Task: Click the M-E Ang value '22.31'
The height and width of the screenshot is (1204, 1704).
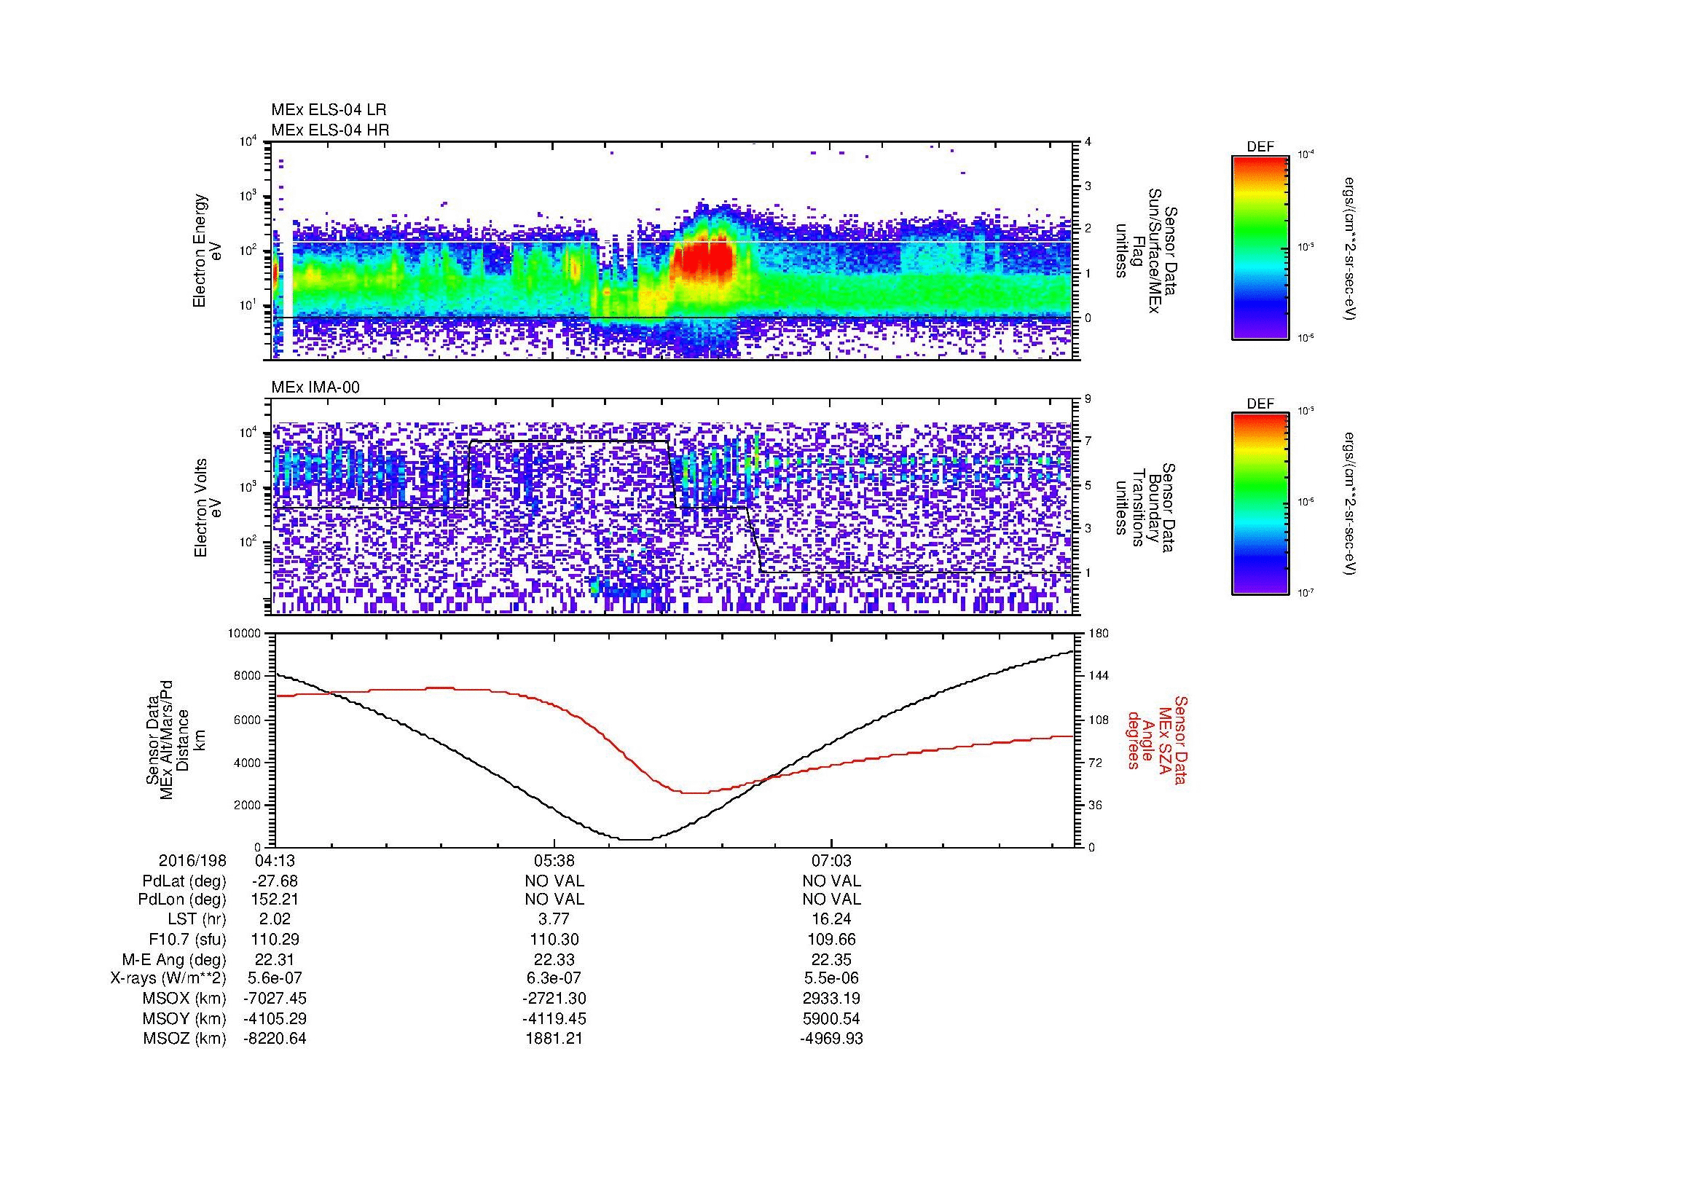Action: pyautogui.click(x=275, y=959)
